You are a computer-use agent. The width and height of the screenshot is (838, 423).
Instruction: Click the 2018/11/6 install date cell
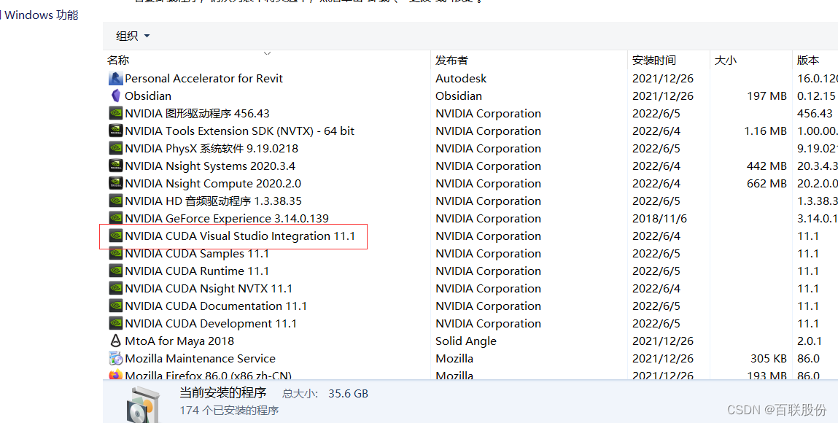tap(659, 219)
